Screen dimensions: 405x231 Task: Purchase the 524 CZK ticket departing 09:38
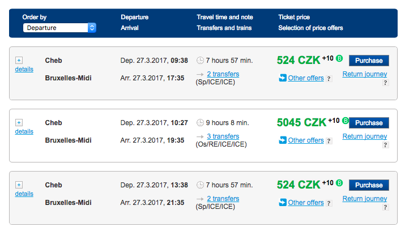coord(369,61)
